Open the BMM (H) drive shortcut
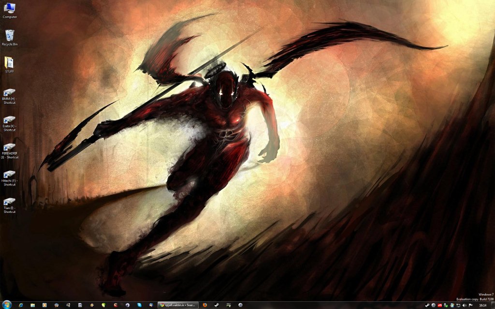 click(x=10, y=93)
